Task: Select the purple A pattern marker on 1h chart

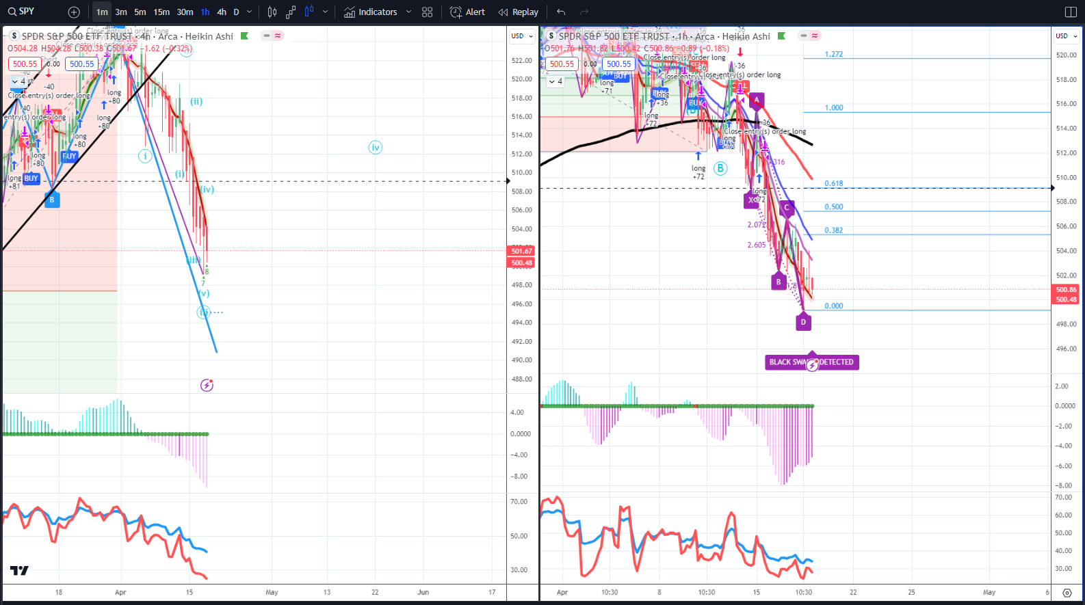Action: [x=756, y=100]
